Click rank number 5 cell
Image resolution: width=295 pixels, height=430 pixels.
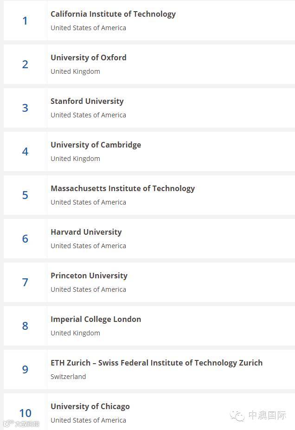pos(25,195)
